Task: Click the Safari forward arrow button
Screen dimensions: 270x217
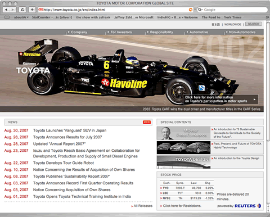Action: [x=13, y=10]
